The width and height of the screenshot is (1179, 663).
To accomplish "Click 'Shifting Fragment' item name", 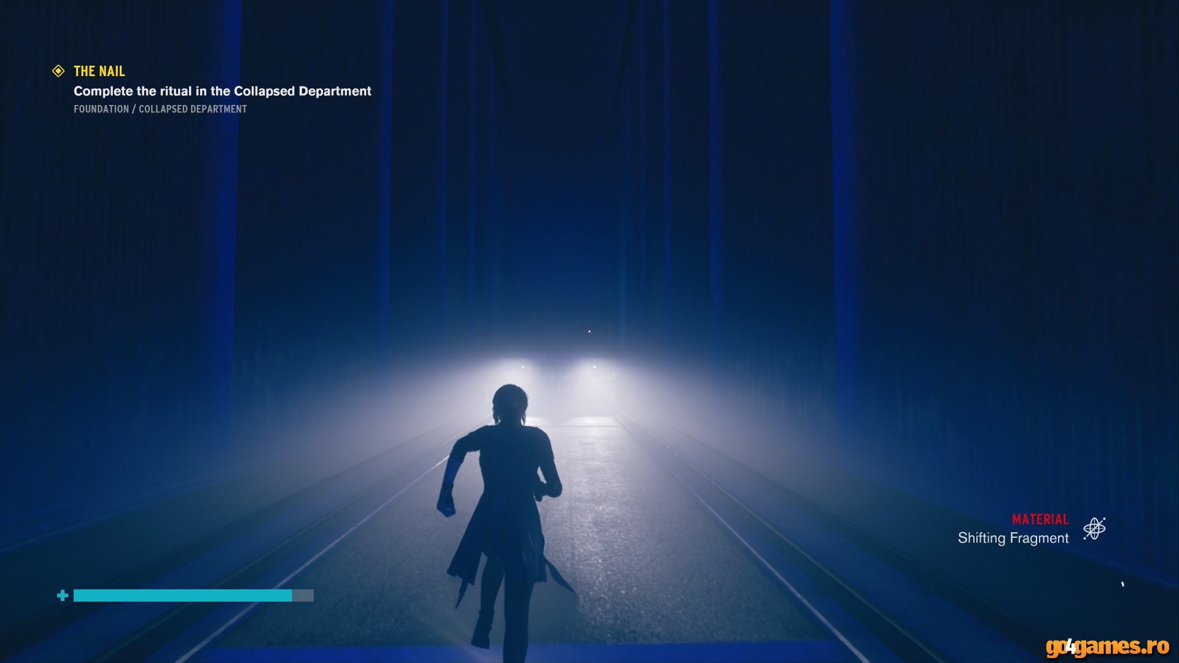I will coord(1013,538).
